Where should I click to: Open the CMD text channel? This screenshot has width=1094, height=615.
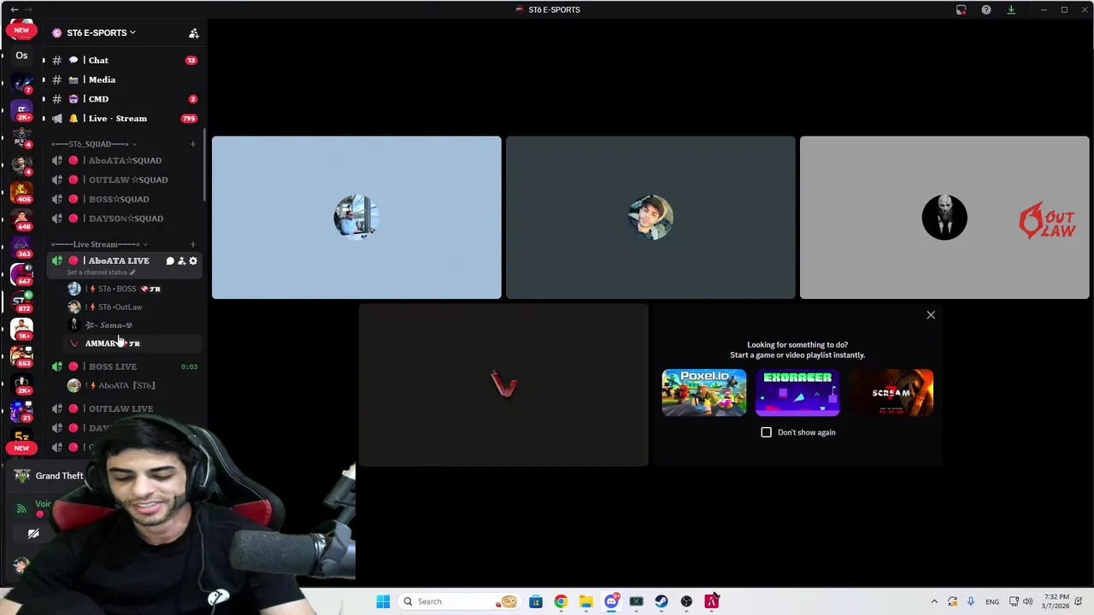(x=124, y=99)
